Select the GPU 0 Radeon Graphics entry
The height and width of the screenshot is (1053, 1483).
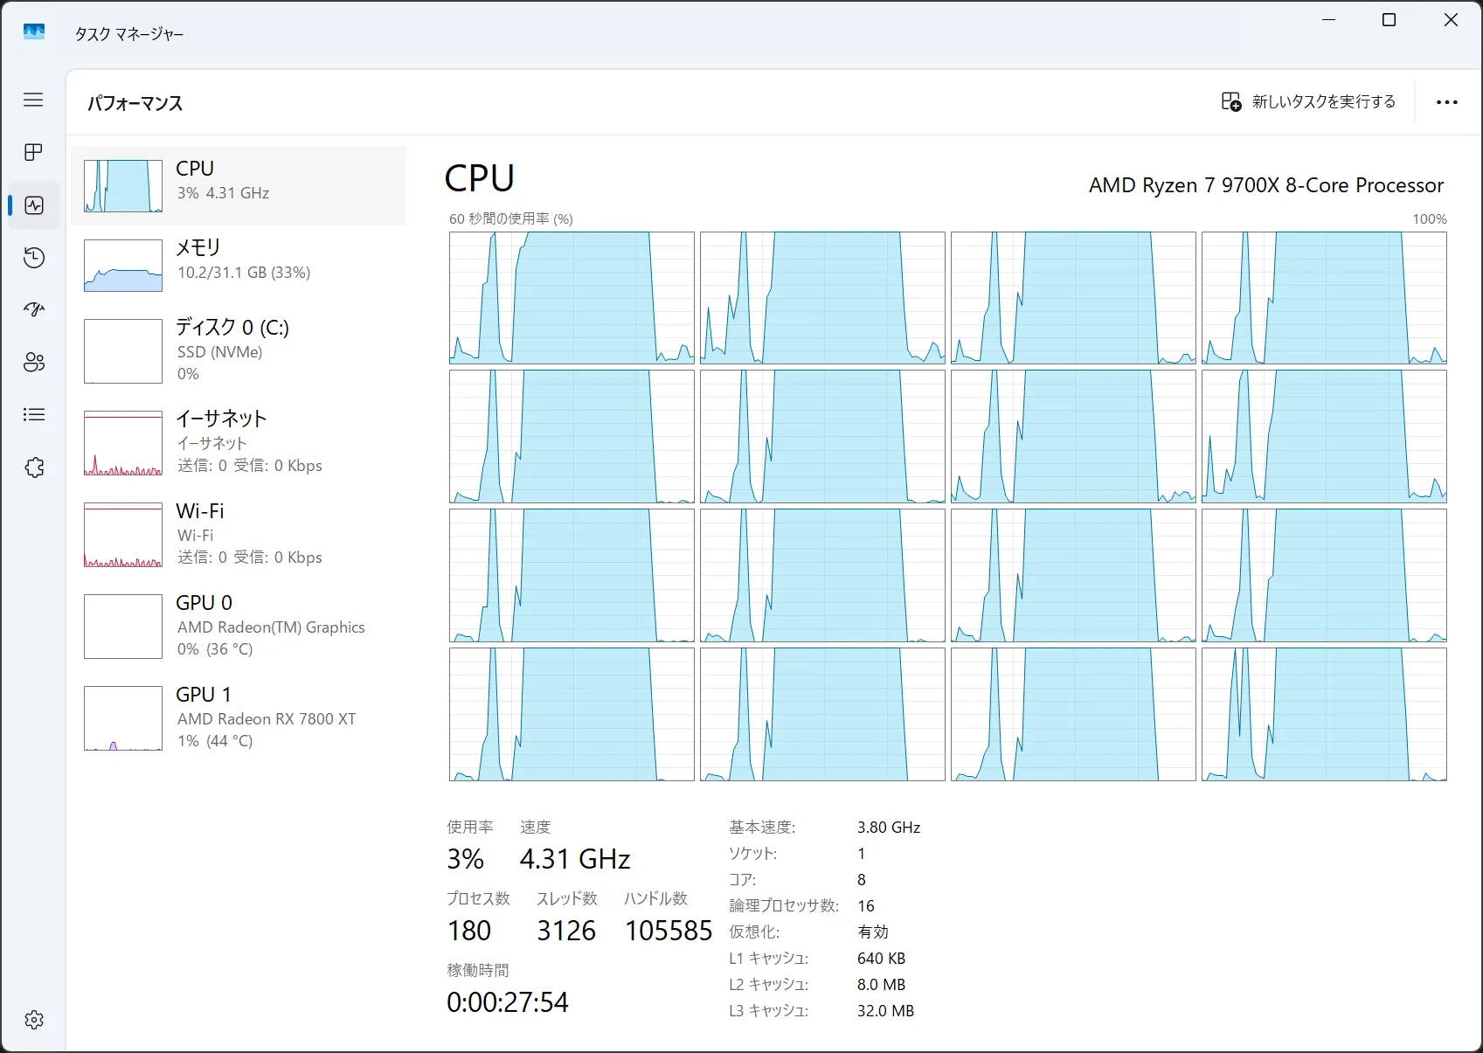tap(239, 626)
